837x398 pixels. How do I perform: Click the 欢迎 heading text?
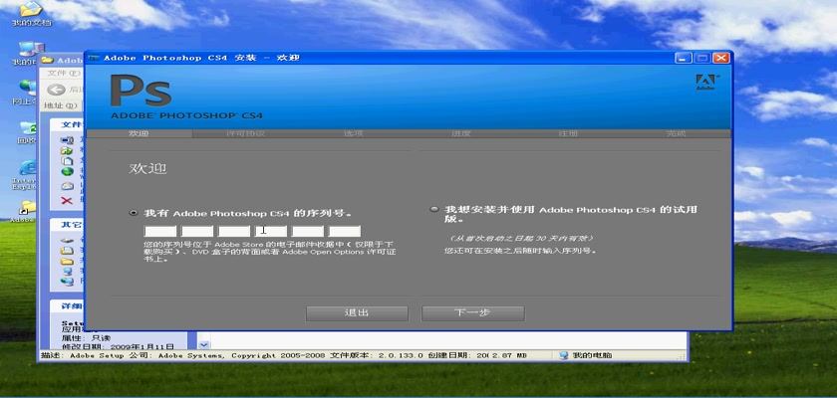pyautogui.click(x=147, y=169)
